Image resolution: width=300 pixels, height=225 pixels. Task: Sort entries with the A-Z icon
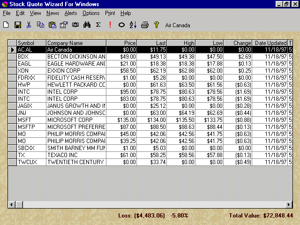[x=133, y=25]
